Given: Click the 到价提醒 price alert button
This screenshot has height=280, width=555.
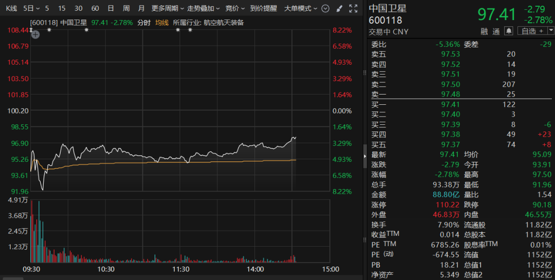Looking at the screenshot, I should 263,8.
